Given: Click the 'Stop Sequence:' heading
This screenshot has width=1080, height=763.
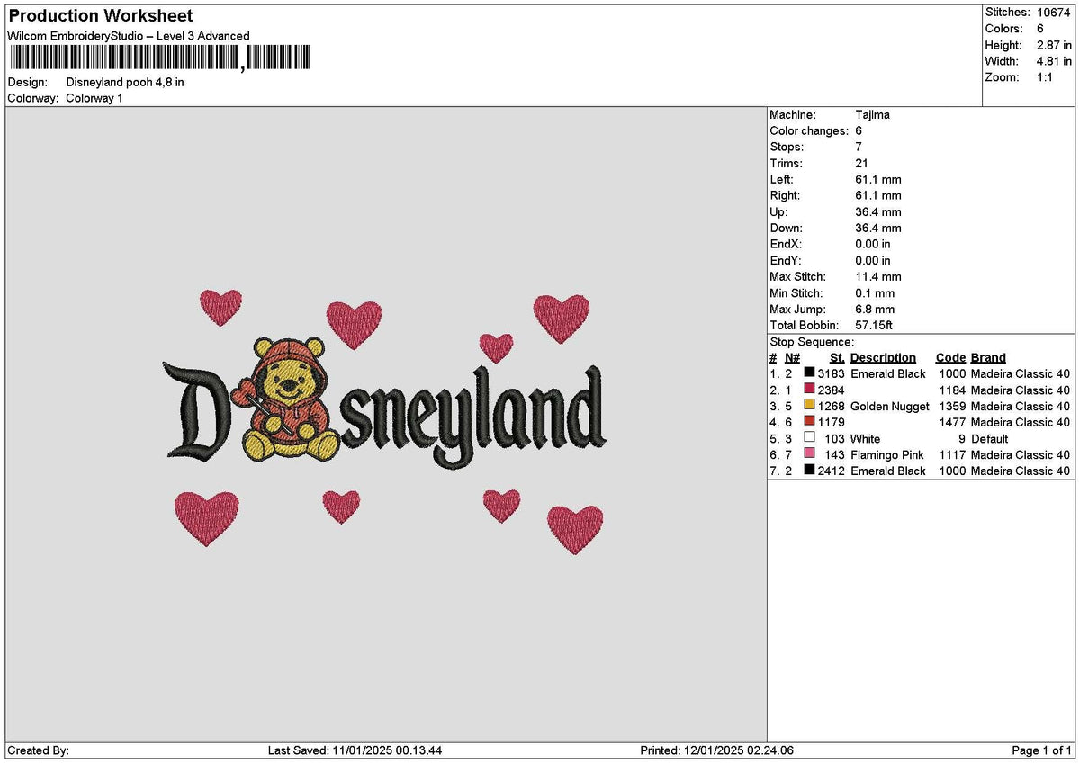Looking at the screenshot, I should 812,342.
